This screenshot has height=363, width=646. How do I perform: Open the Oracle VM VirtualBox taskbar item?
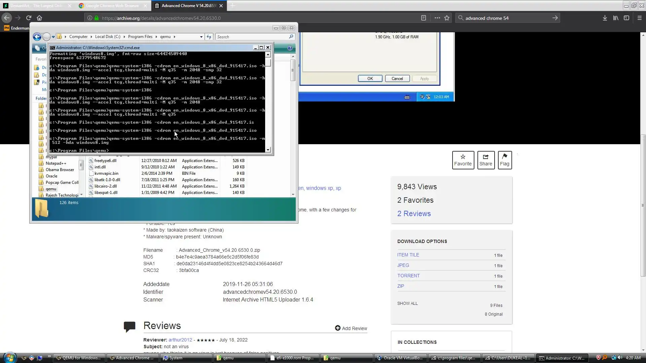click(400, 358)
